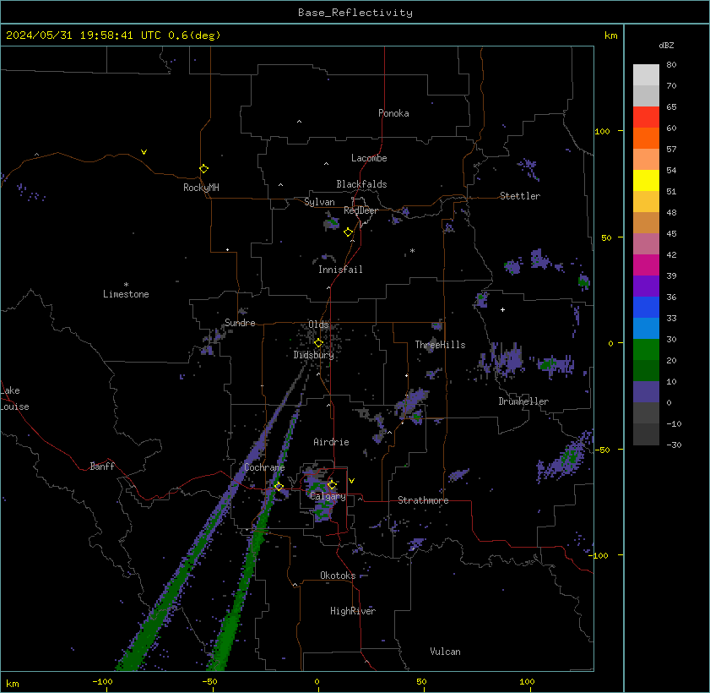
Task: Click the Calgary label
Action: [x=328, y=496]
